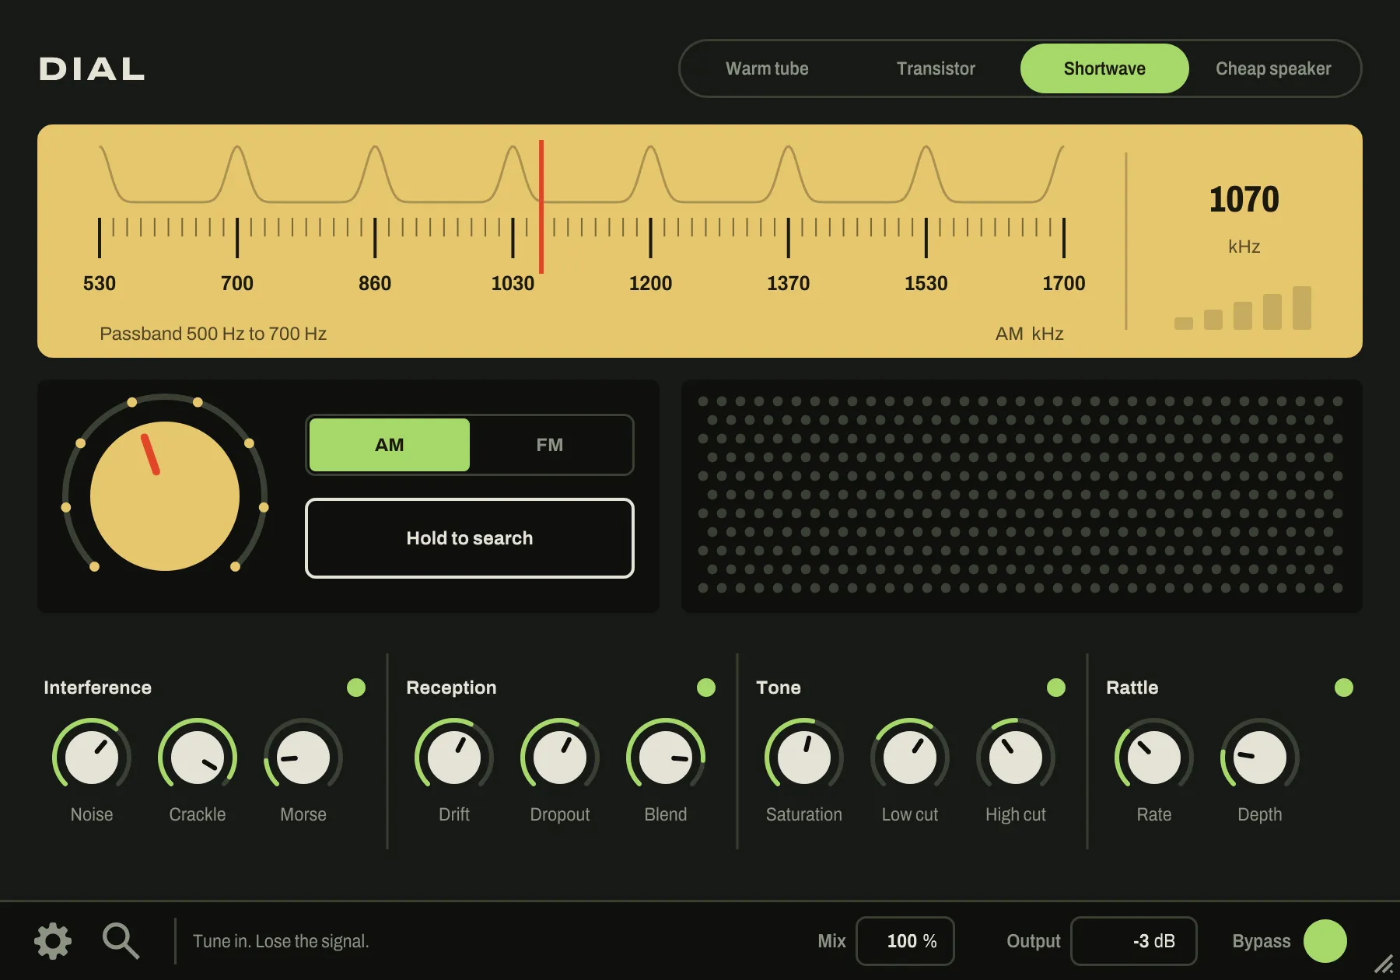The width and height of the screenshot is (1400, 980).
Task: Click the Hold to search button
Action: coord(470,538)
